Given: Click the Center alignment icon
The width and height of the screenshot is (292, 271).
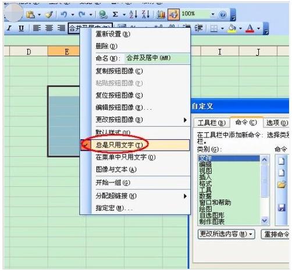Looking at the screenshot, I should [49, 28].
